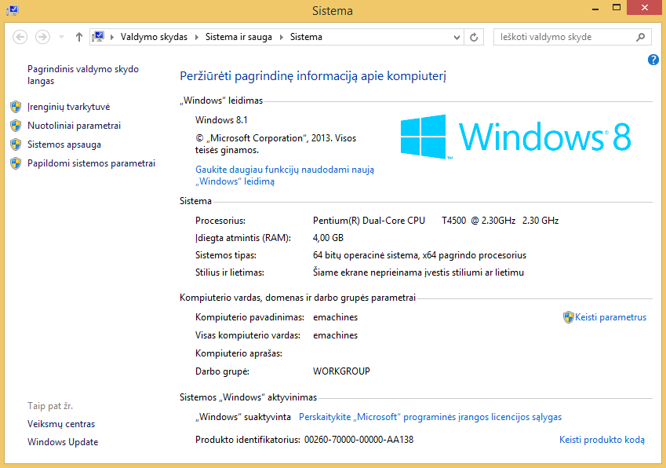Click Keisti produkto kodą link

[x=602, y=440]
